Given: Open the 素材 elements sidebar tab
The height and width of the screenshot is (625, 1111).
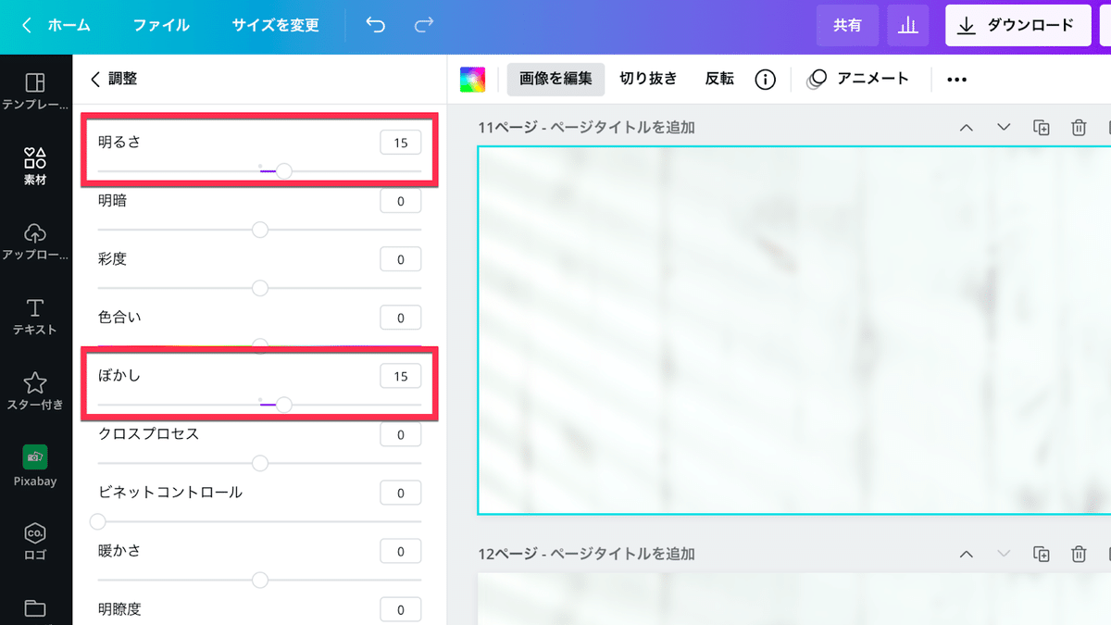Looking at the screenshot, I should [35, 167].
